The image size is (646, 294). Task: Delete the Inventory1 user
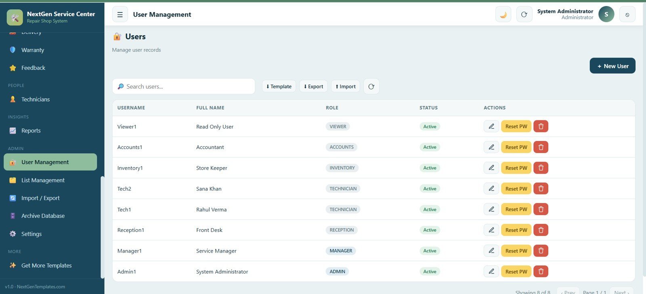coord(541,168)
